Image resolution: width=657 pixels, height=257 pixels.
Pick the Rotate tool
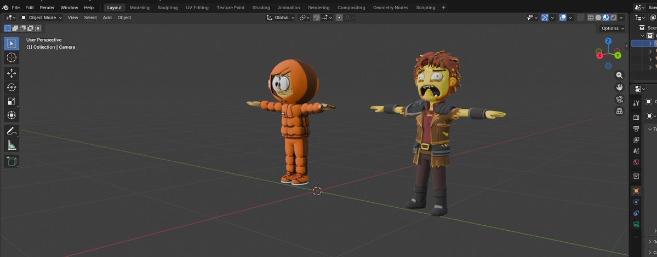tap(12, 87)
